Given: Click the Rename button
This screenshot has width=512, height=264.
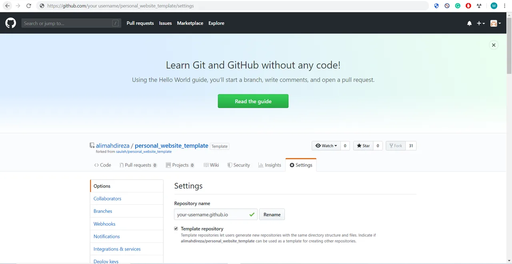Looking at the screenshot, I should (x=272, y=214).
